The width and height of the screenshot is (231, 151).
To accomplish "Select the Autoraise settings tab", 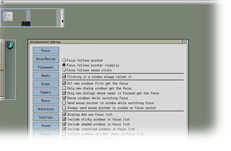I will pyautogui.click(x=46, y=109).
